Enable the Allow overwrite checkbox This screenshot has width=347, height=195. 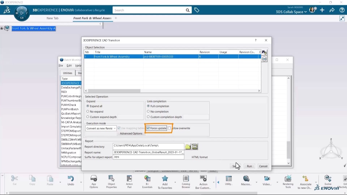pos(169,128)
